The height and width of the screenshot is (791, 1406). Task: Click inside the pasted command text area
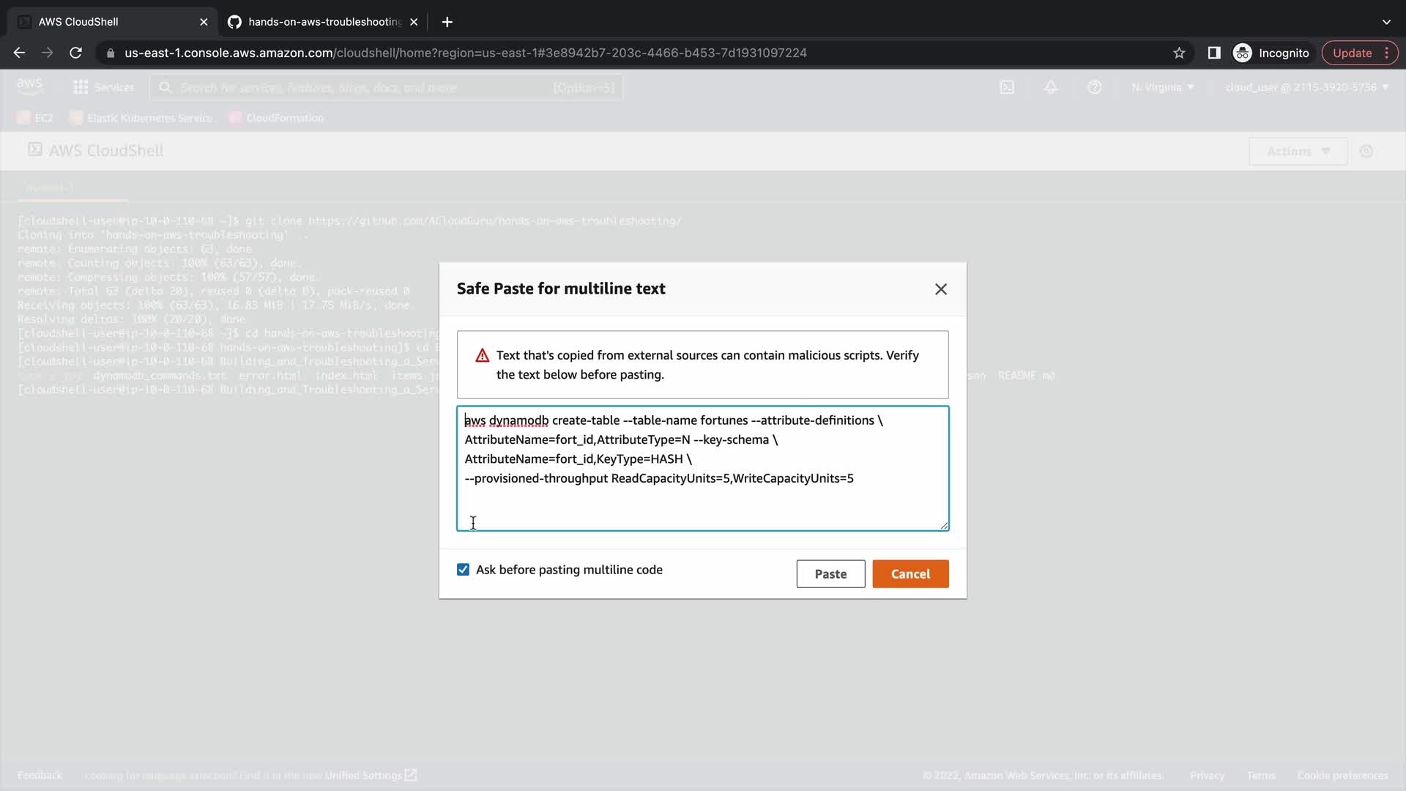[x=702, y=469]
